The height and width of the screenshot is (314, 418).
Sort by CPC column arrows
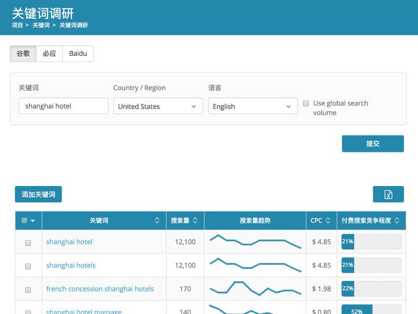point(328,220)
